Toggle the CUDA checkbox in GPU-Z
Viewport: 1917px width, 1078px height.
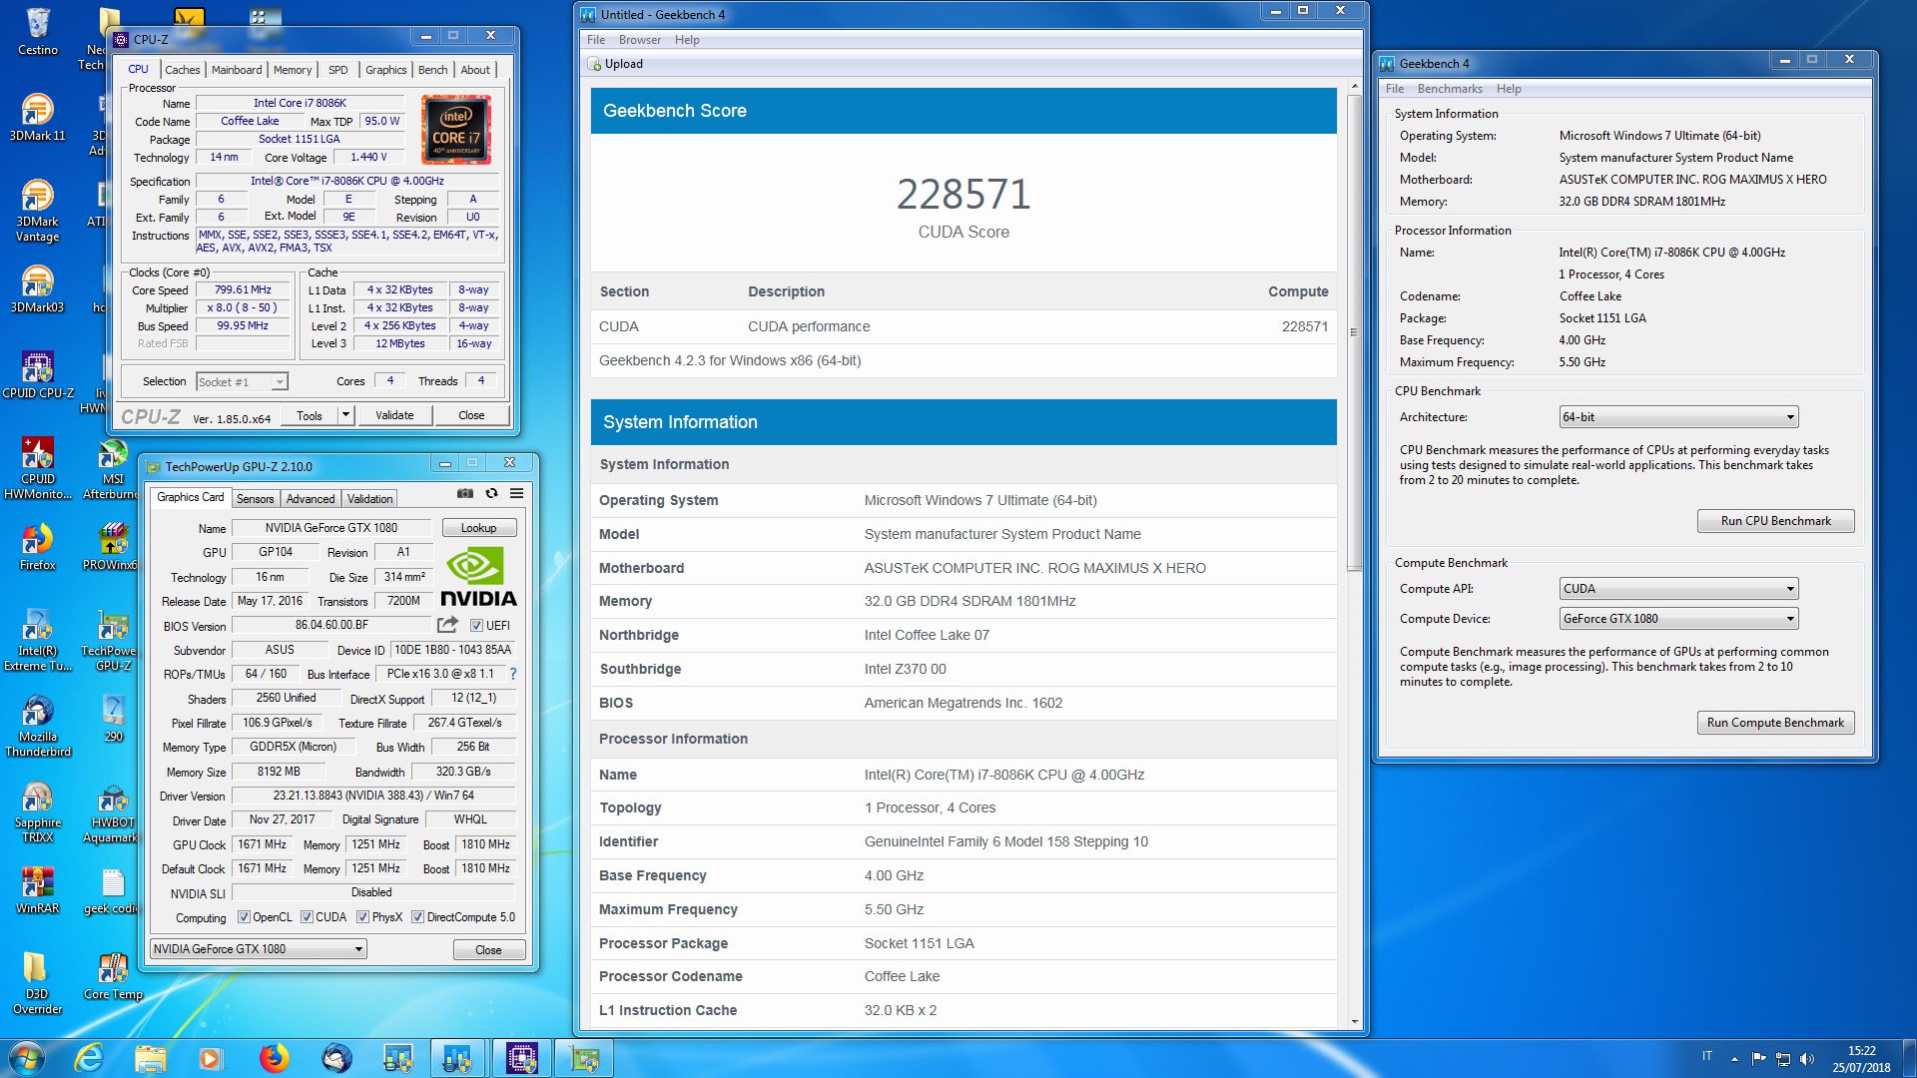tap(308, 917)
